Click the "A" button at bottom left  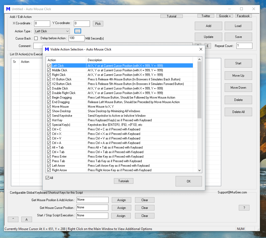click(26, 219)
